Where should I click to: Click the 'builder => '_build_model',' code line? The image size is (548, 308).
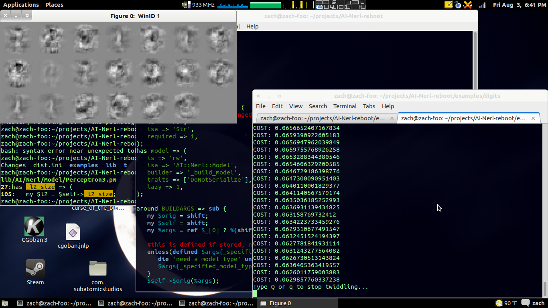[x=194, y=172]
